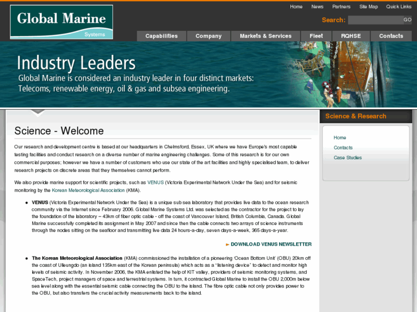Viewport: 417px width, 312px height.
Task: Click bold 'The Korean Meteorological Association' bullet heading
Action: (x=77, y=258)
